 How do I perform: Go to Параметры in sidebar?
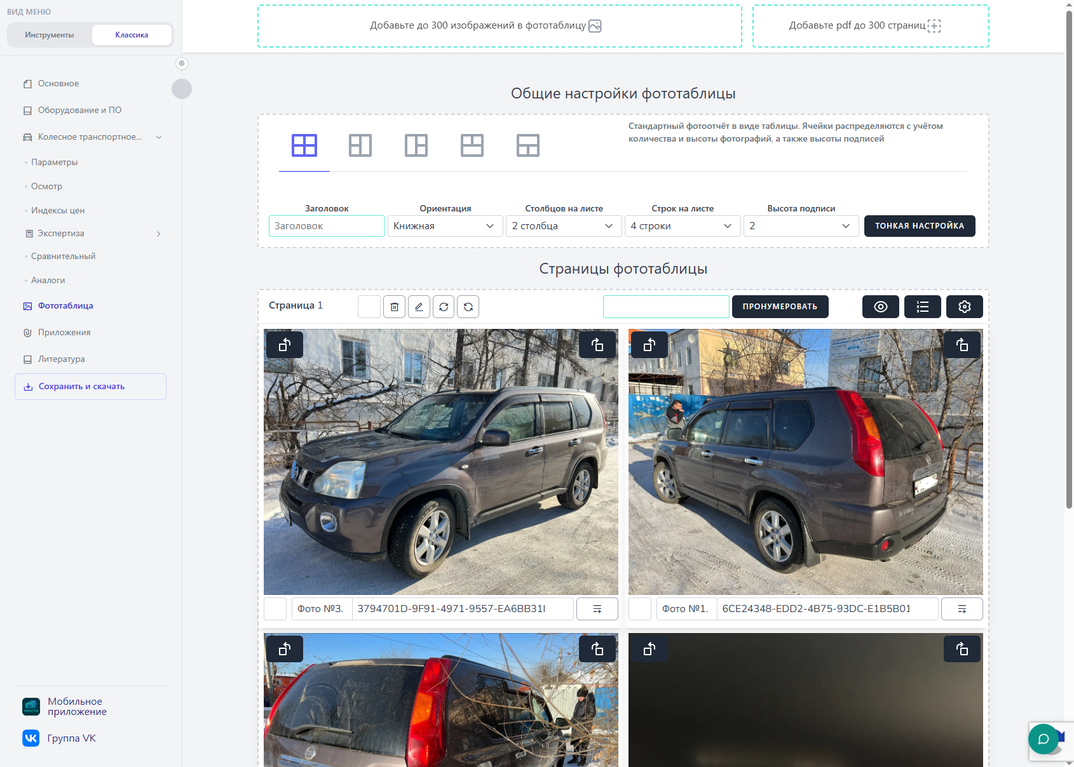pos(55,163)
